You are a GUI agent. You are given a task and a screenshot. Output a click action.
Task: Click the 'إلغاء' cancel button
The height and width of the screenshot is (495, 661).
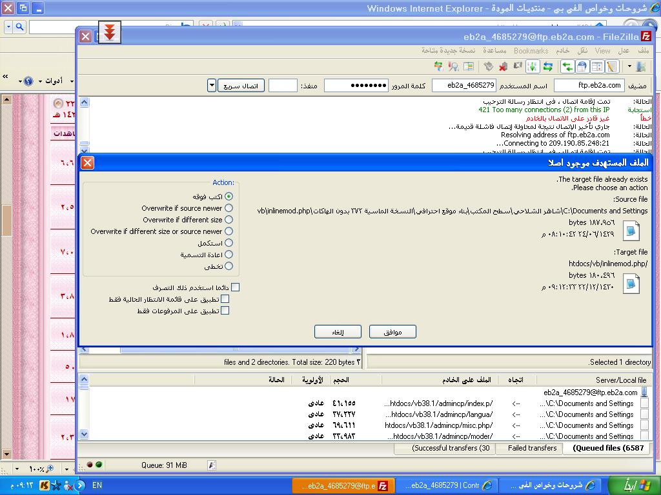338,332
